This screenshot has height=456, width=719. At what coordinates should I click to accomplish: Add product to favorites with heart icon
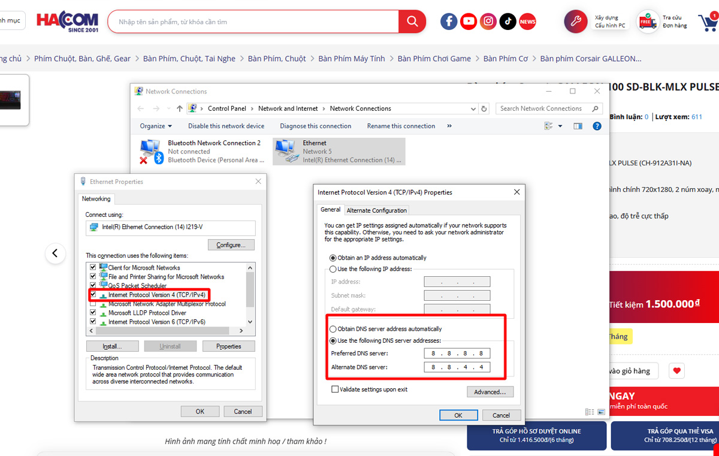pos(676,371)
